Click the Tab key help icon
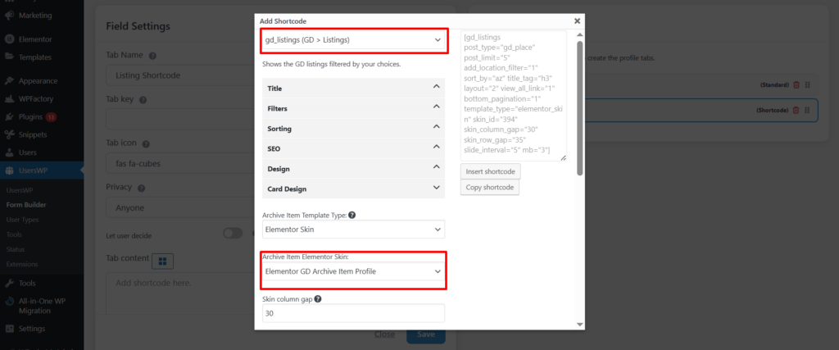 pos(143,100)
